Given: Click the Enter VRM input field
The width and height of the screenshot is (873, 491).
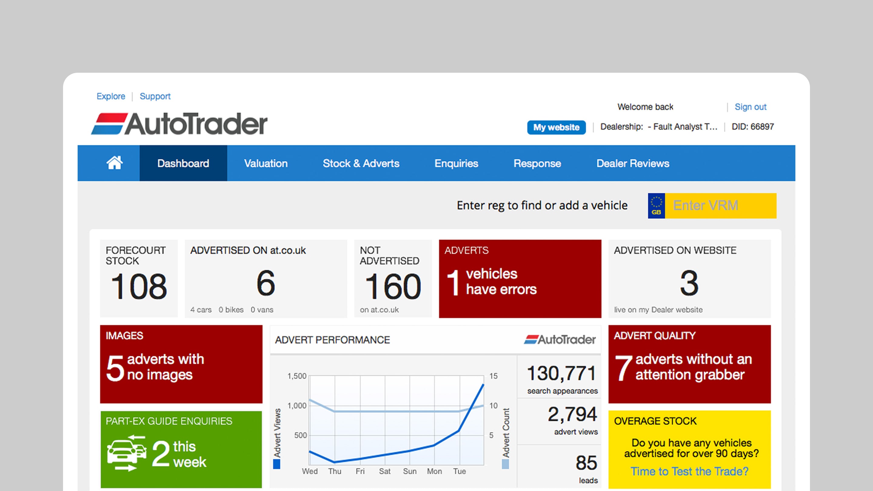Looking at the screenshot, I should coord(721,206).
